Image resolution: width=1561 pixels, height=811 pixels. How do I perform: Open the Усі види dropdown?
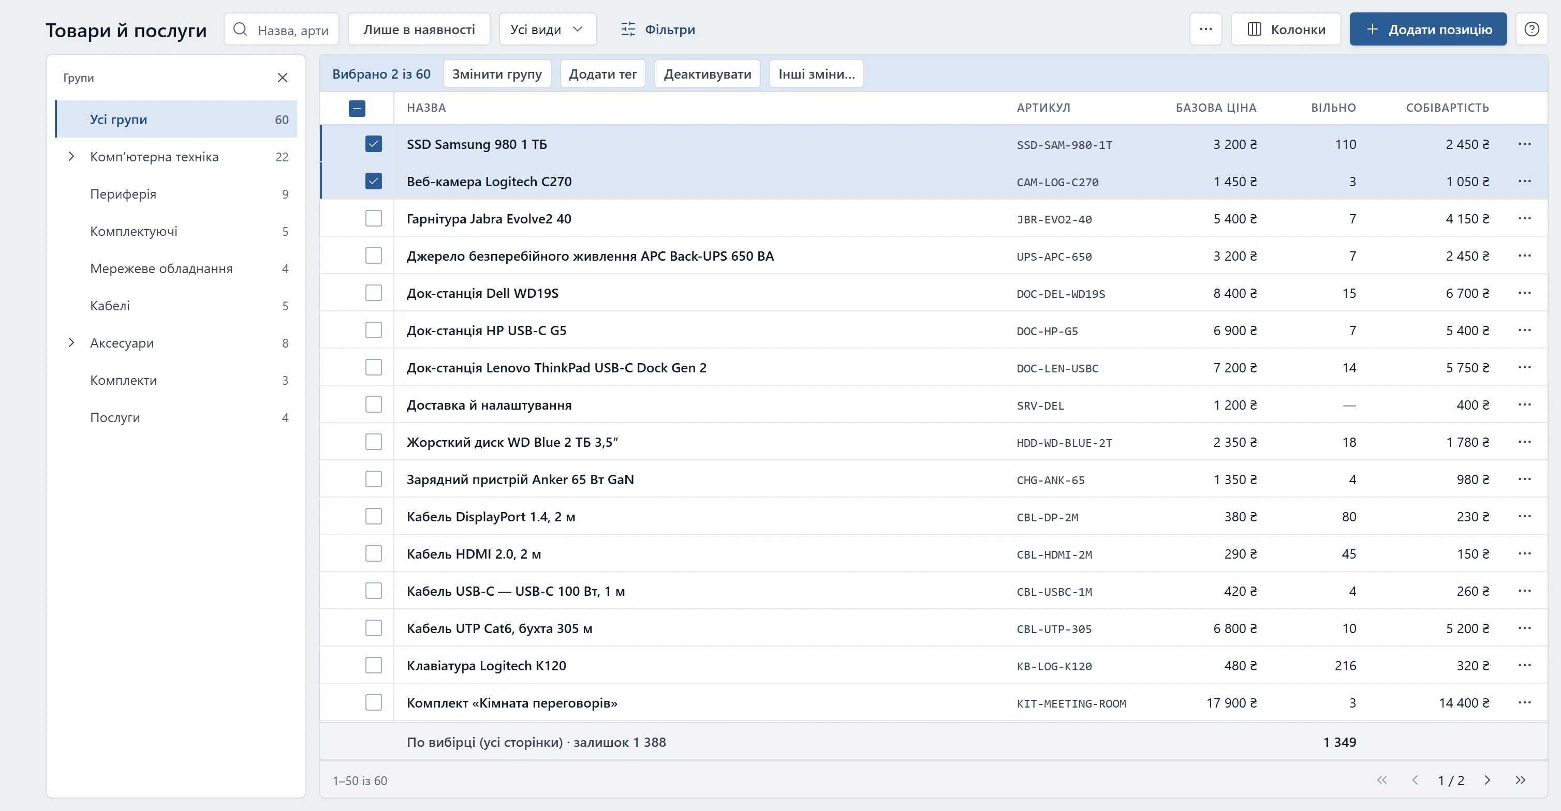[548, 29]
